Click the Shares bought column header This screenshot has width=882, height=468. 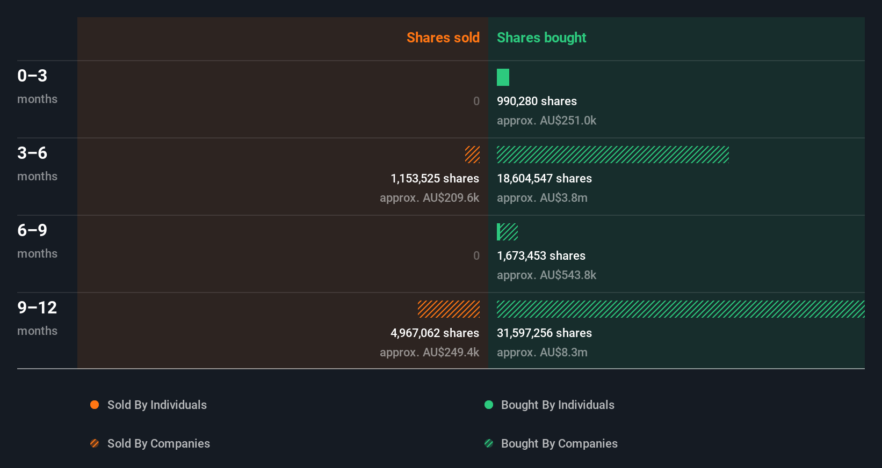541,38
